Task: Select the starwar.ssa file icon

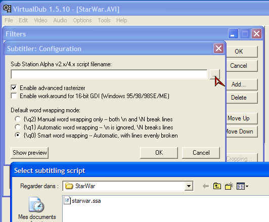Action: (x=67, y=200)
